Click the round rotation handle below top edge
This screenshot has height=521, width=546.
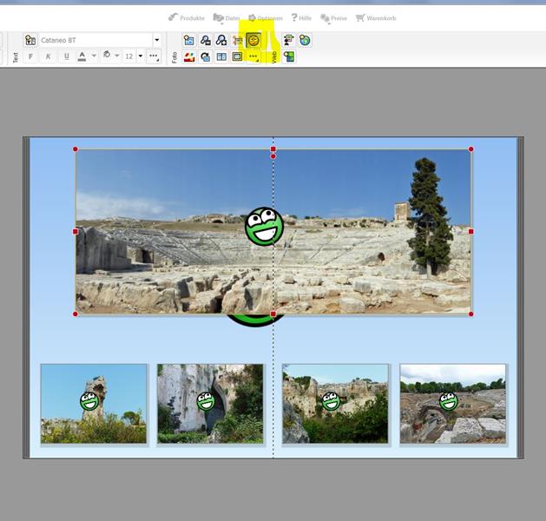pos(273,156)
